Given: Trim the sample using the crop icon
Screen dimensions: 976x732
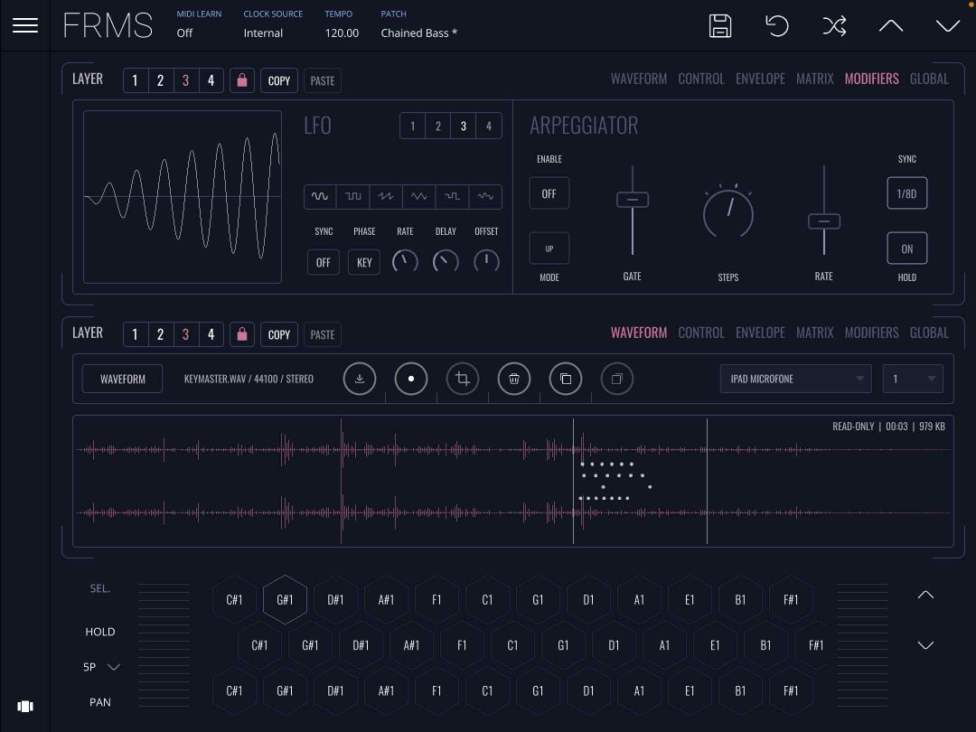Looking at the screenshot, I should pos(463,379).
